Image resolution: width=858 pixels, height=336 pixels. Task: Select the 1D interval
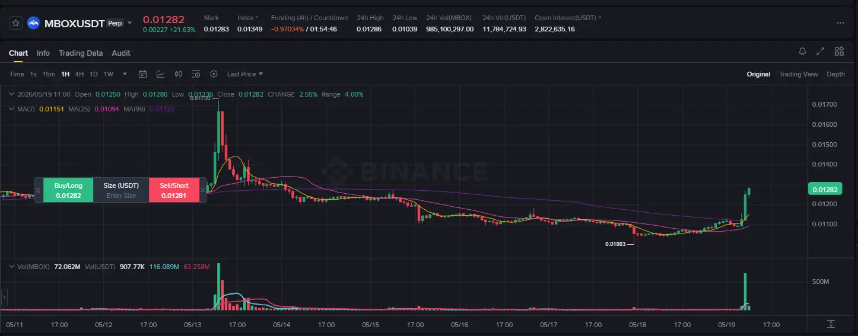pos(93,74)
